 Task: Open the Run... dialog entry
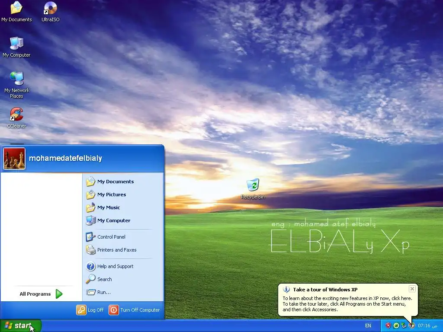[104, 292]
